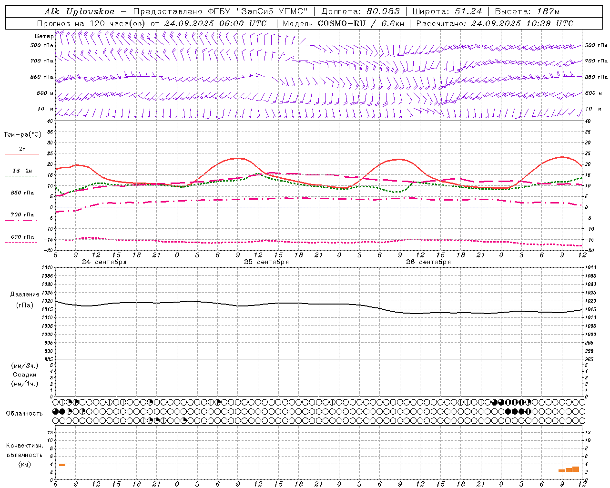Click the pink dashed 850 гПа legend line
Image resolution: width=610 pixels, height=488 pixels.
22,198
